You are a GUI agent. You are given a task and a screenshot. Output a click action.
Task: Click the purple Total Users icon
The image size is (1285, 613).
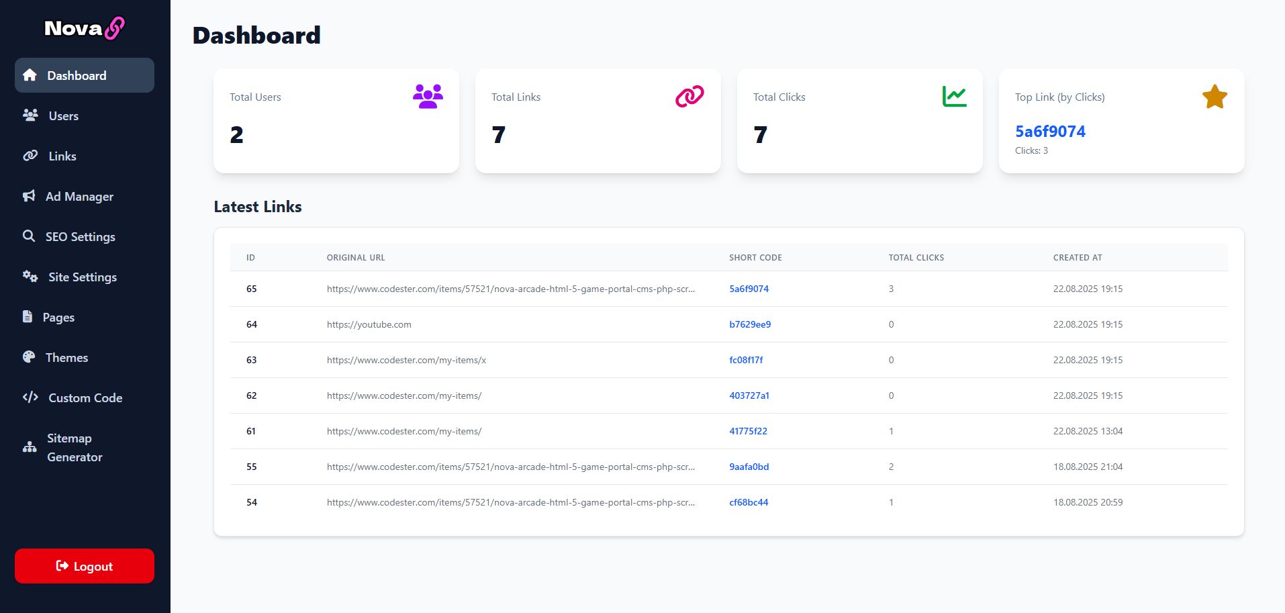428,97
